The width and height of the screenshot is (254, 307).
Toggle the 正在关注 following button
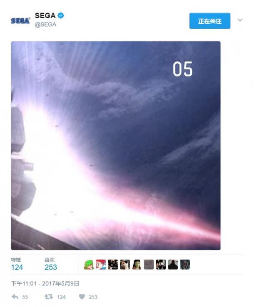point(209,21)
